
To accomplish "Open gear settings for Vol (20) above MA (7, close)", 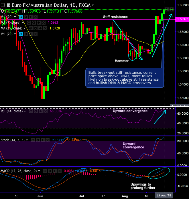I will (26, 17).
